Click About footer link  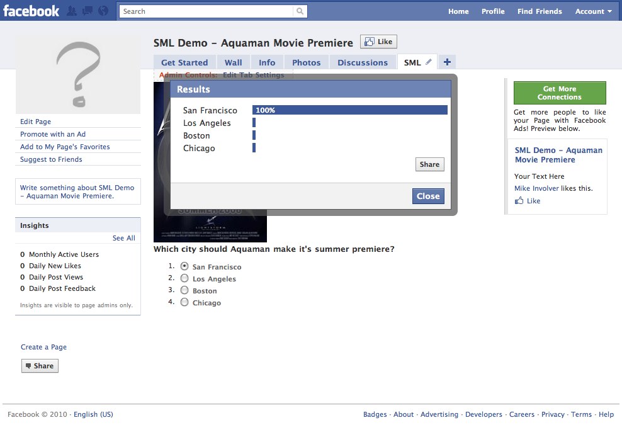[x=404, y=414]
